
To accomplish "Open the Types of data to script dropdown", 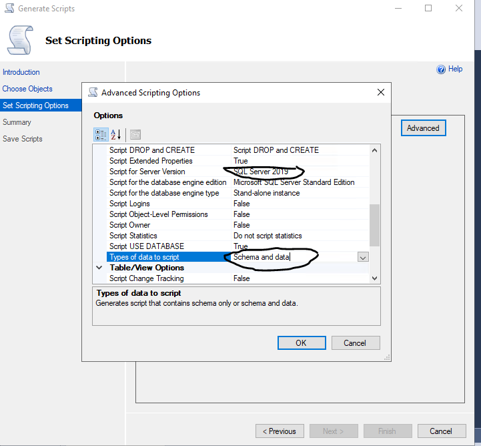I will click(363, 257).
